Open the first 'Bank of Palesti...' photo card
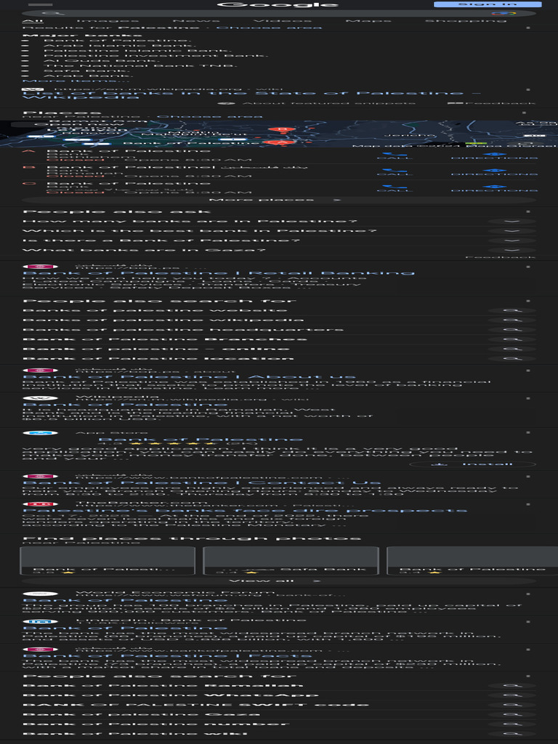This screenshot has width=558, height=744. [x=108, y=561]
